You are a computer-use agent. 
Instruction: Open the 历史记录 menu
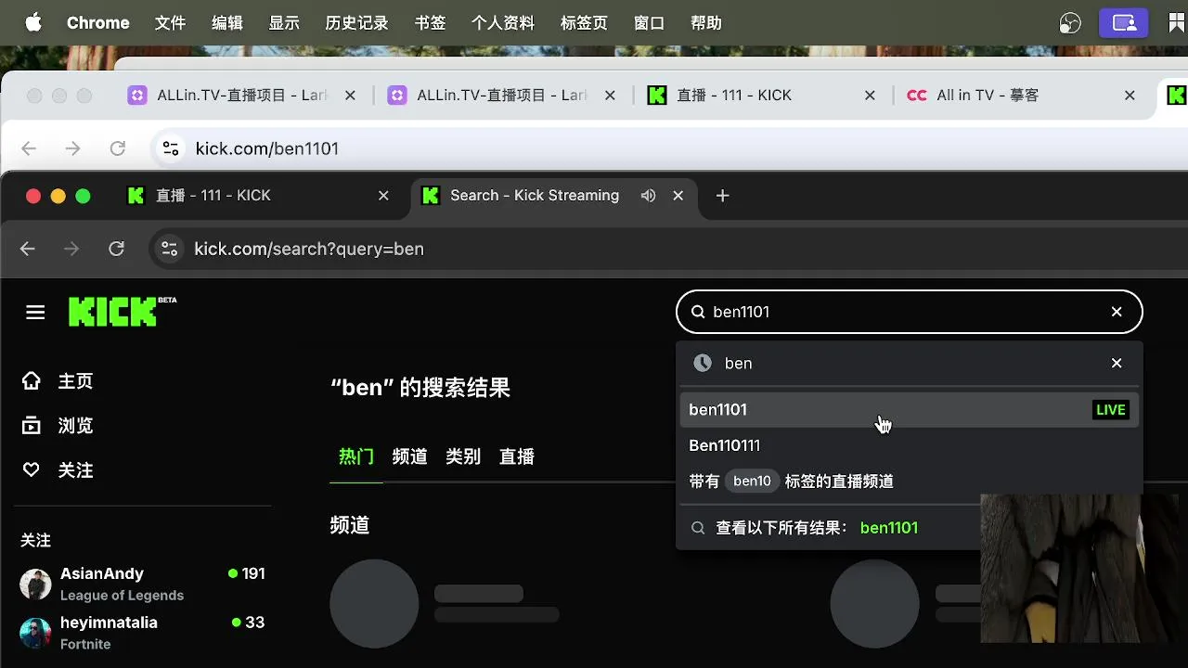click(356, 23)
